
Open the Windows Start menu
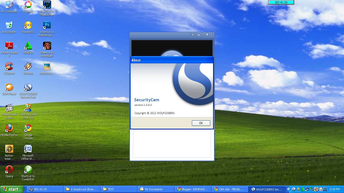[x=12, y=189]
